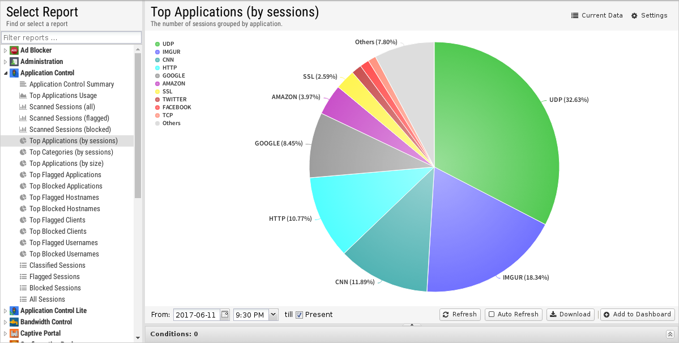Expand the Bandwidth Control tree node

pyautogui.click(x=5, y=322)
